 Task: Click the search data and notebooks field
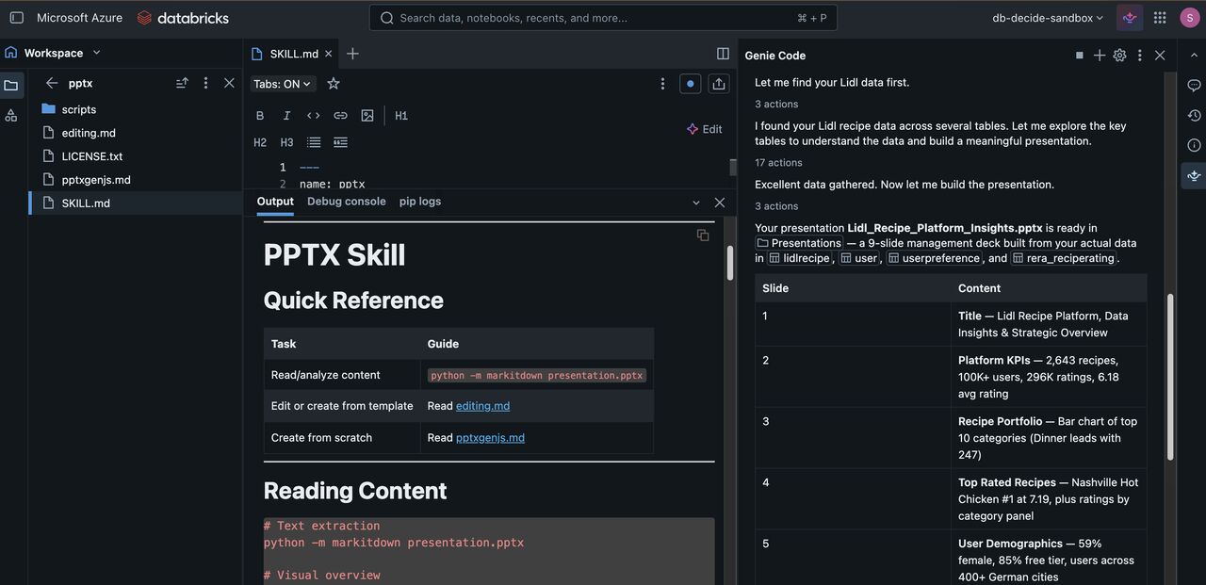point(603,18)
